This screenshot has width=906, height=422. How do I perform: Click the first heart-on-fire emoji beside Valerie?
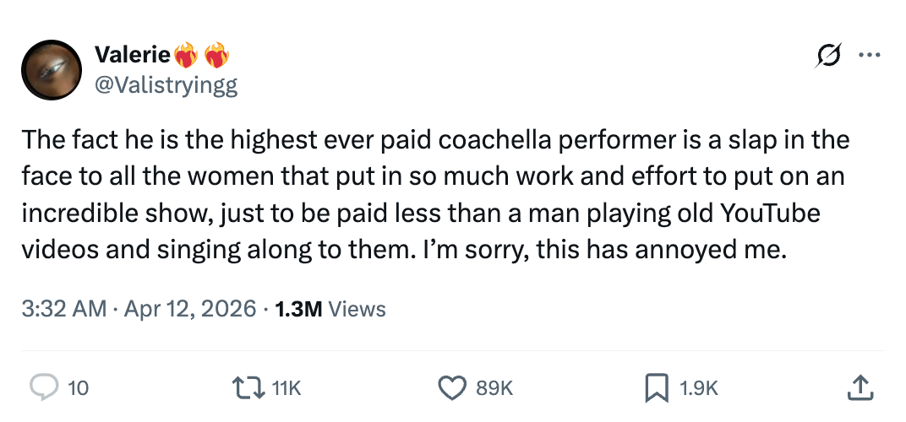point(186,57)
